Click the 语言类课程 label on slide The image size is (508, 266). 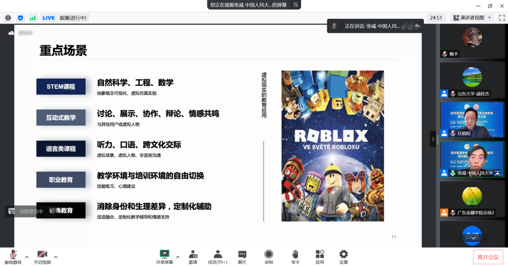tap(61, 149)
